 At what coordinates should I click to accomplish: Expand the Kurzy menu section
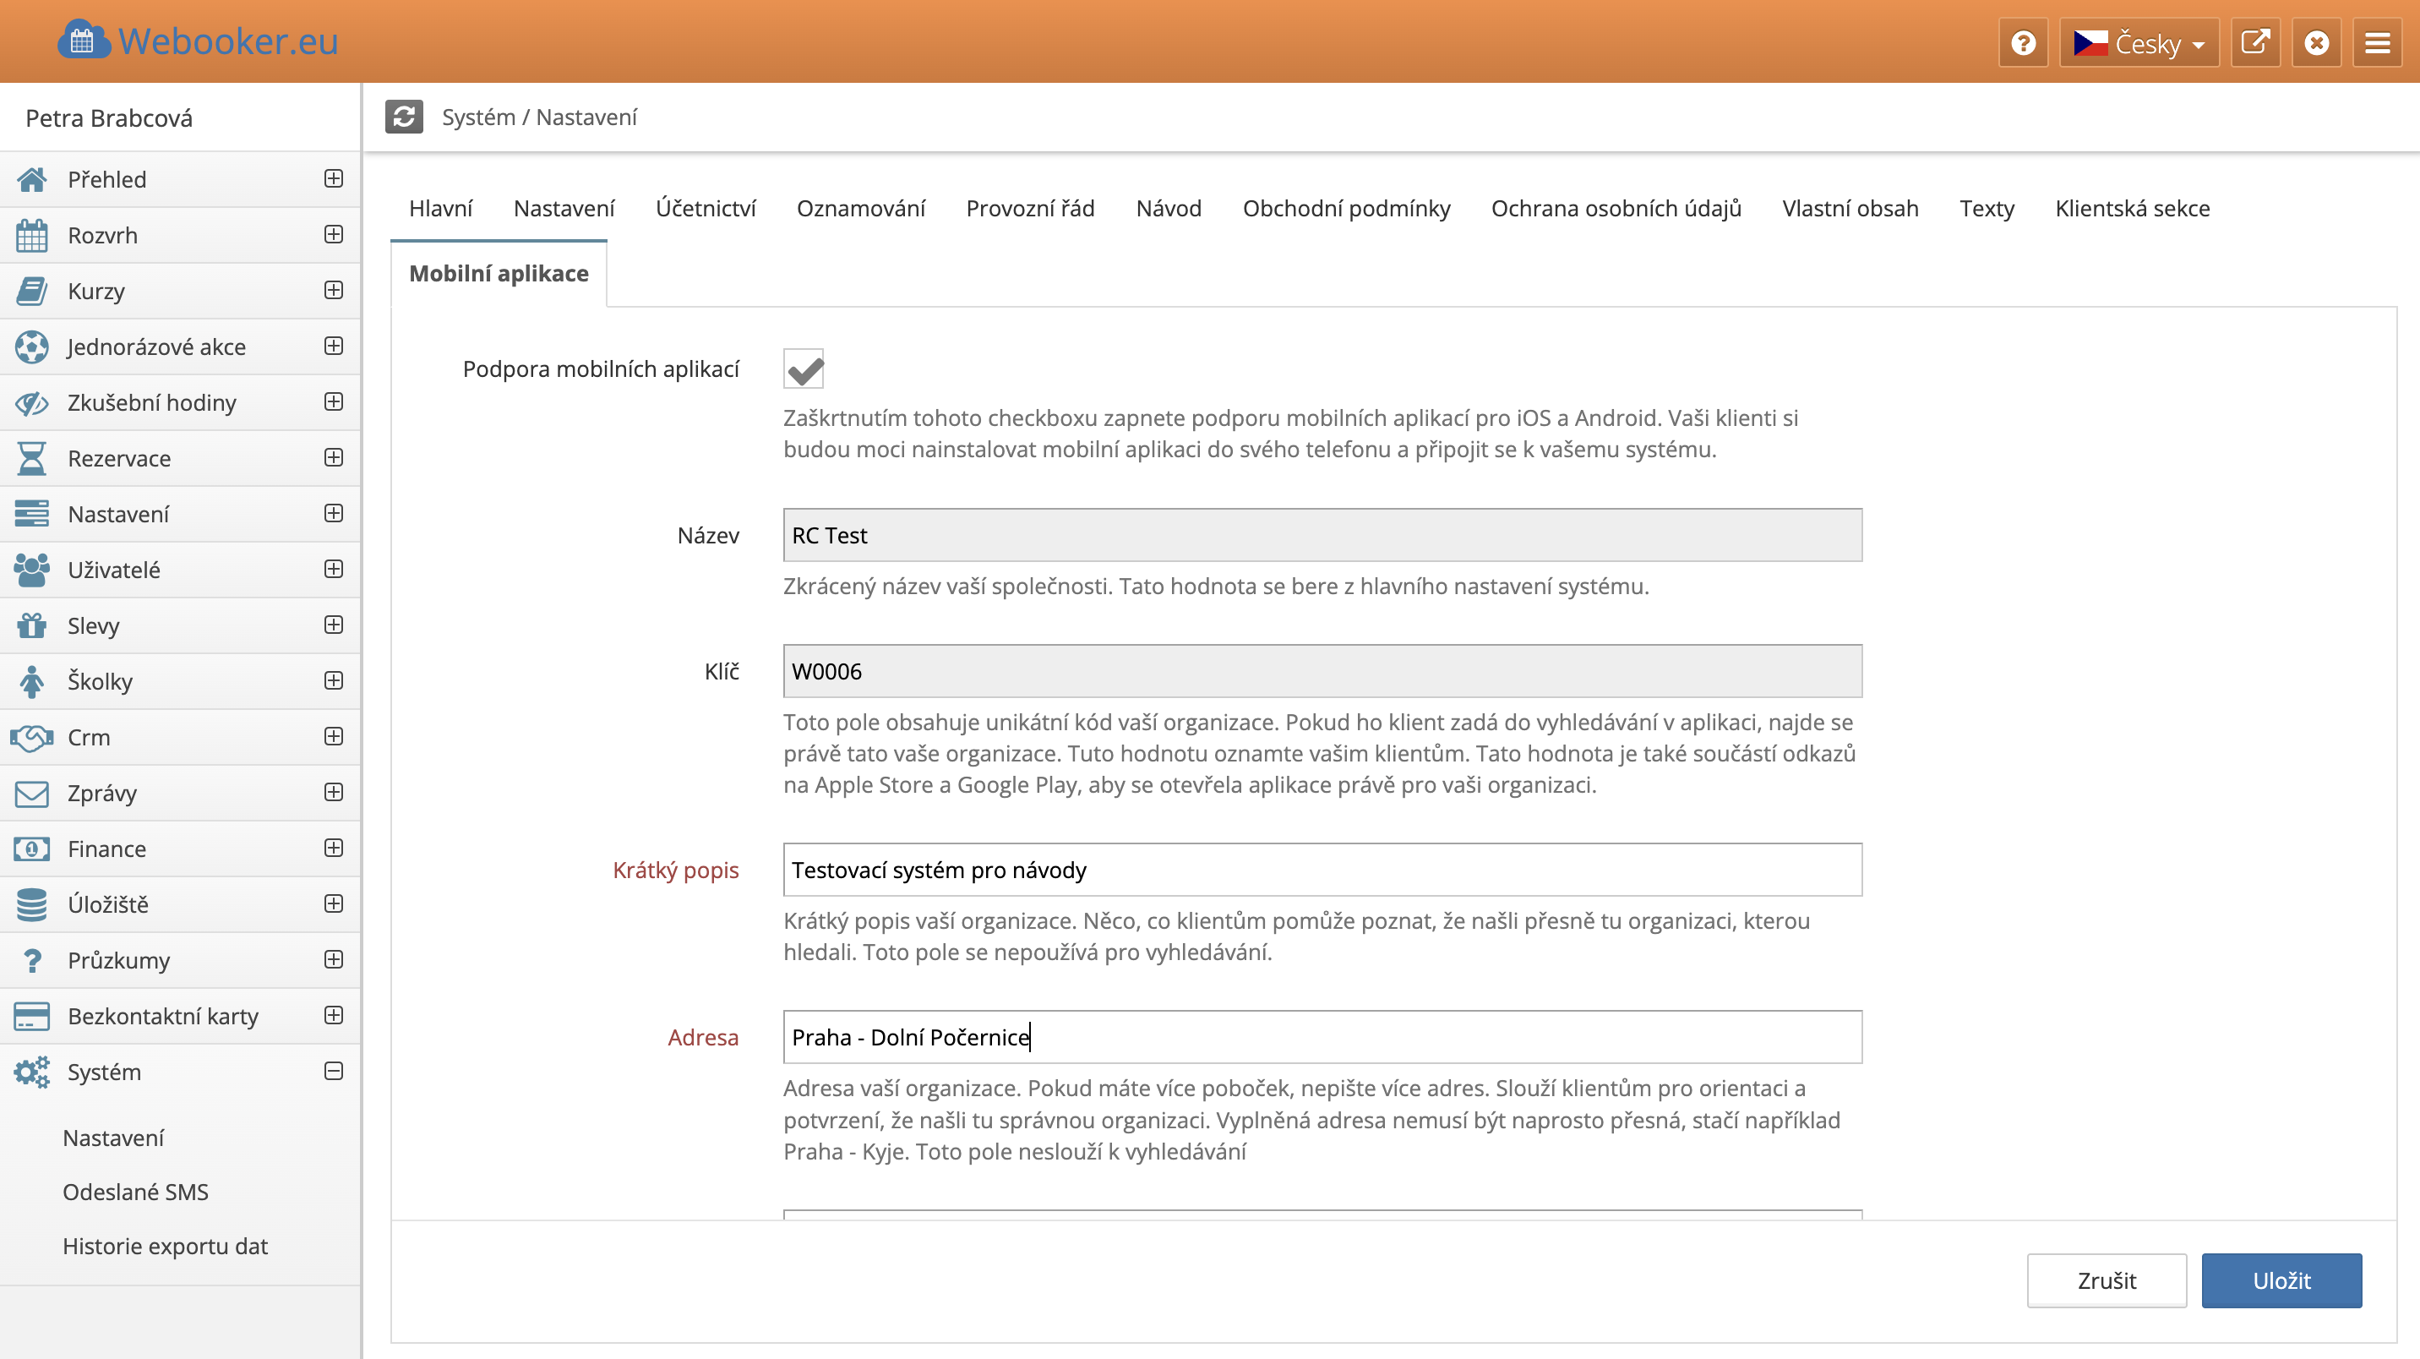[334, 291]
